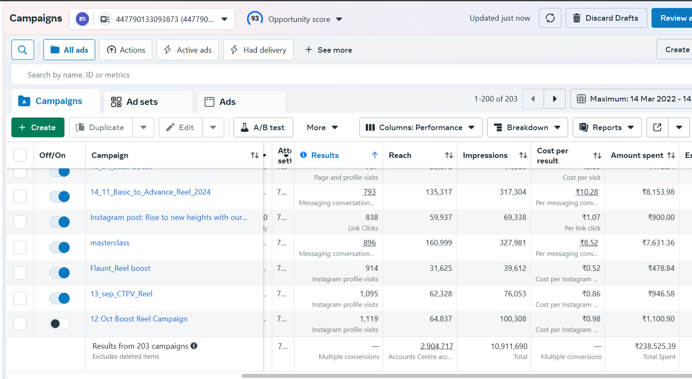The image size is (692, 379).
Task: Toggle off 13_sep_CTPV_Reel campaign
Action: tap(60, 298)
